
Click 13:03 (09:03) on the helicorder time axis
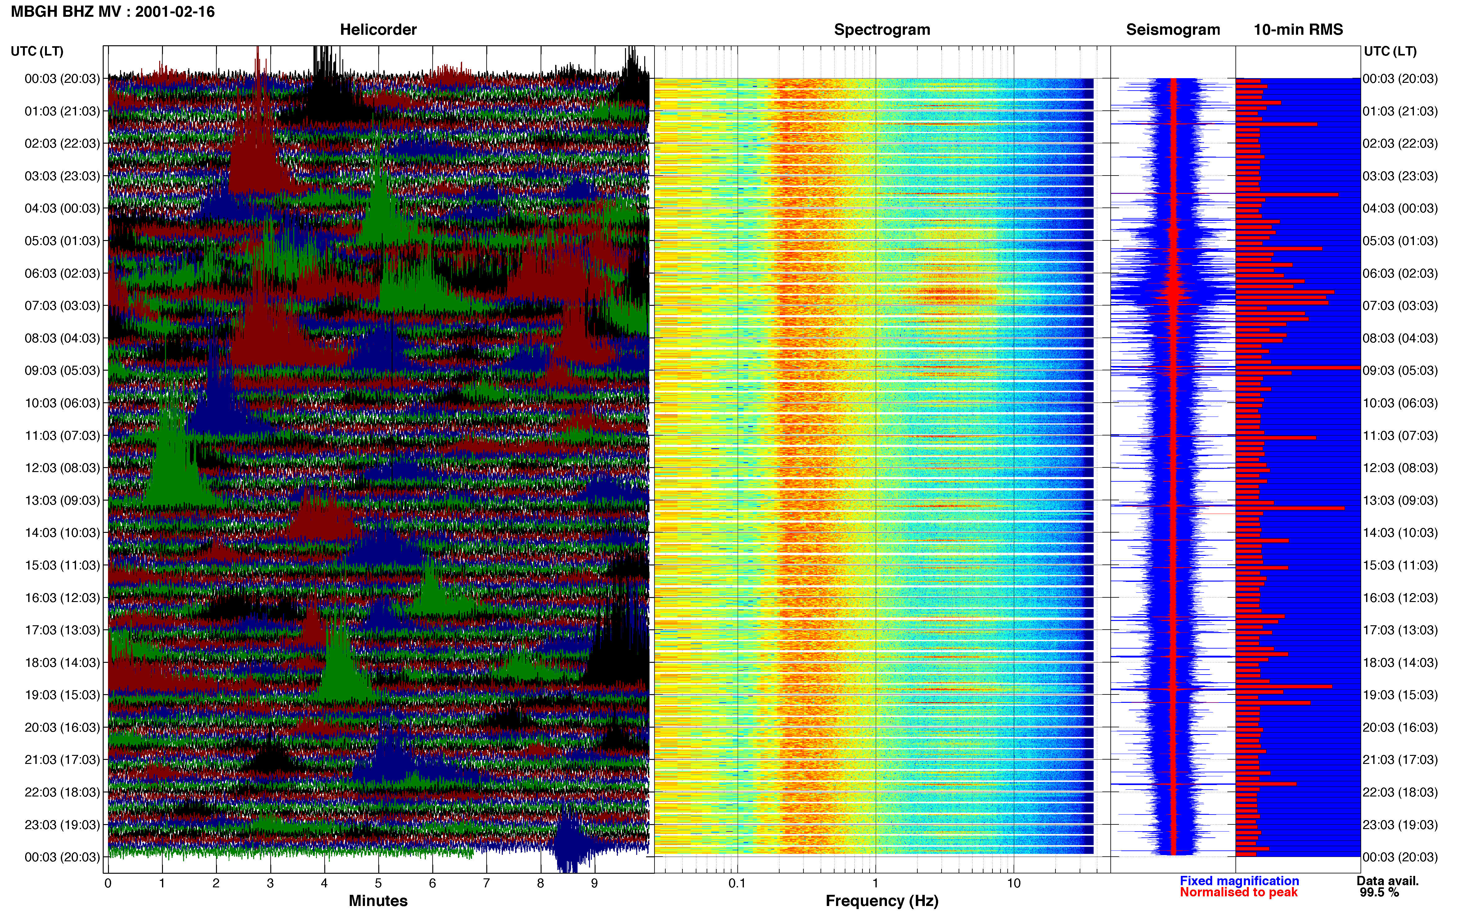pyautogui.click(x=62, y=501)
